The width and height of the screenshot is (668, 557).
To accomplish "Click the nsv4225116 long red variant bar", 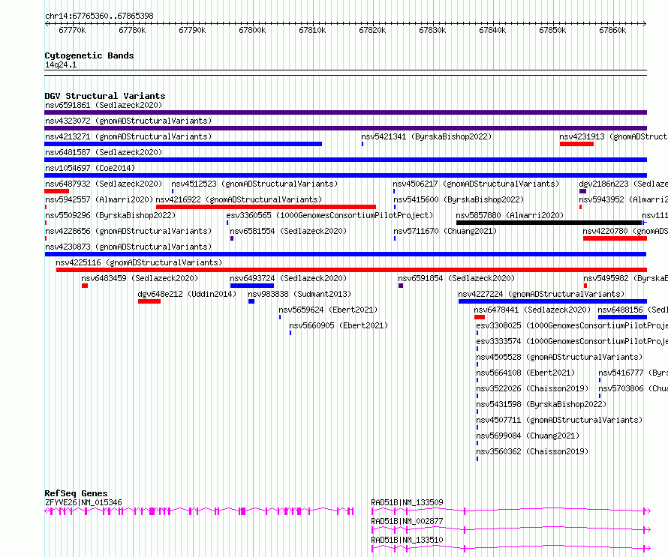I will pos(351,270).
